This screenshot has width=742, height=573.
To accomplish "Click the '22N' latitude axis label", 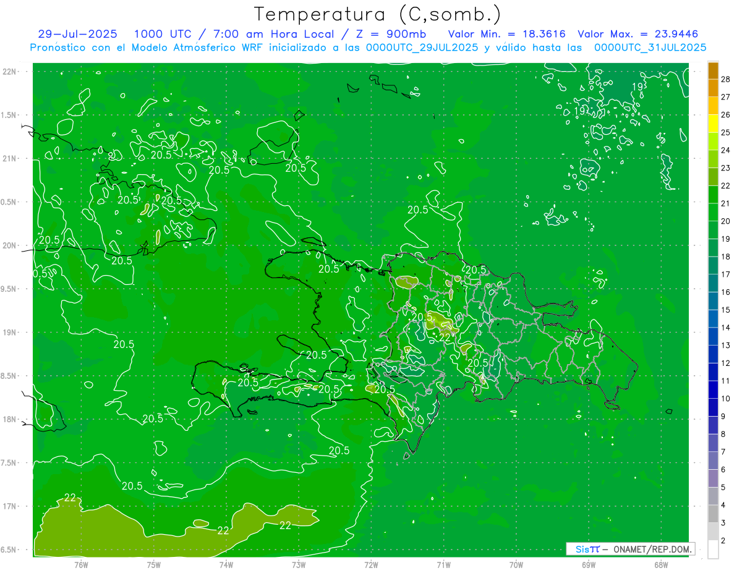I will (x=9, y=72).
